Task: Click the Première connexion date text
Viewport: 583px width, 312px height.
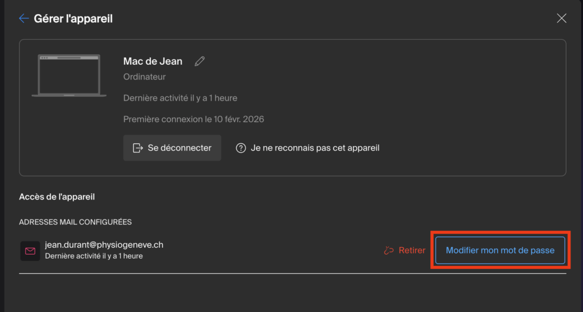Action: coord(194,119)
